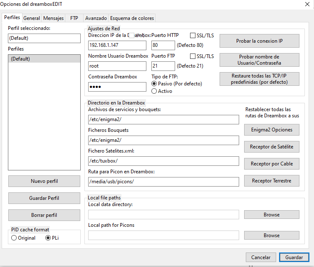The width and height of the screenshot is (314, 267).
Task: Browse for the Local data directory
Action: click(272, 215)
